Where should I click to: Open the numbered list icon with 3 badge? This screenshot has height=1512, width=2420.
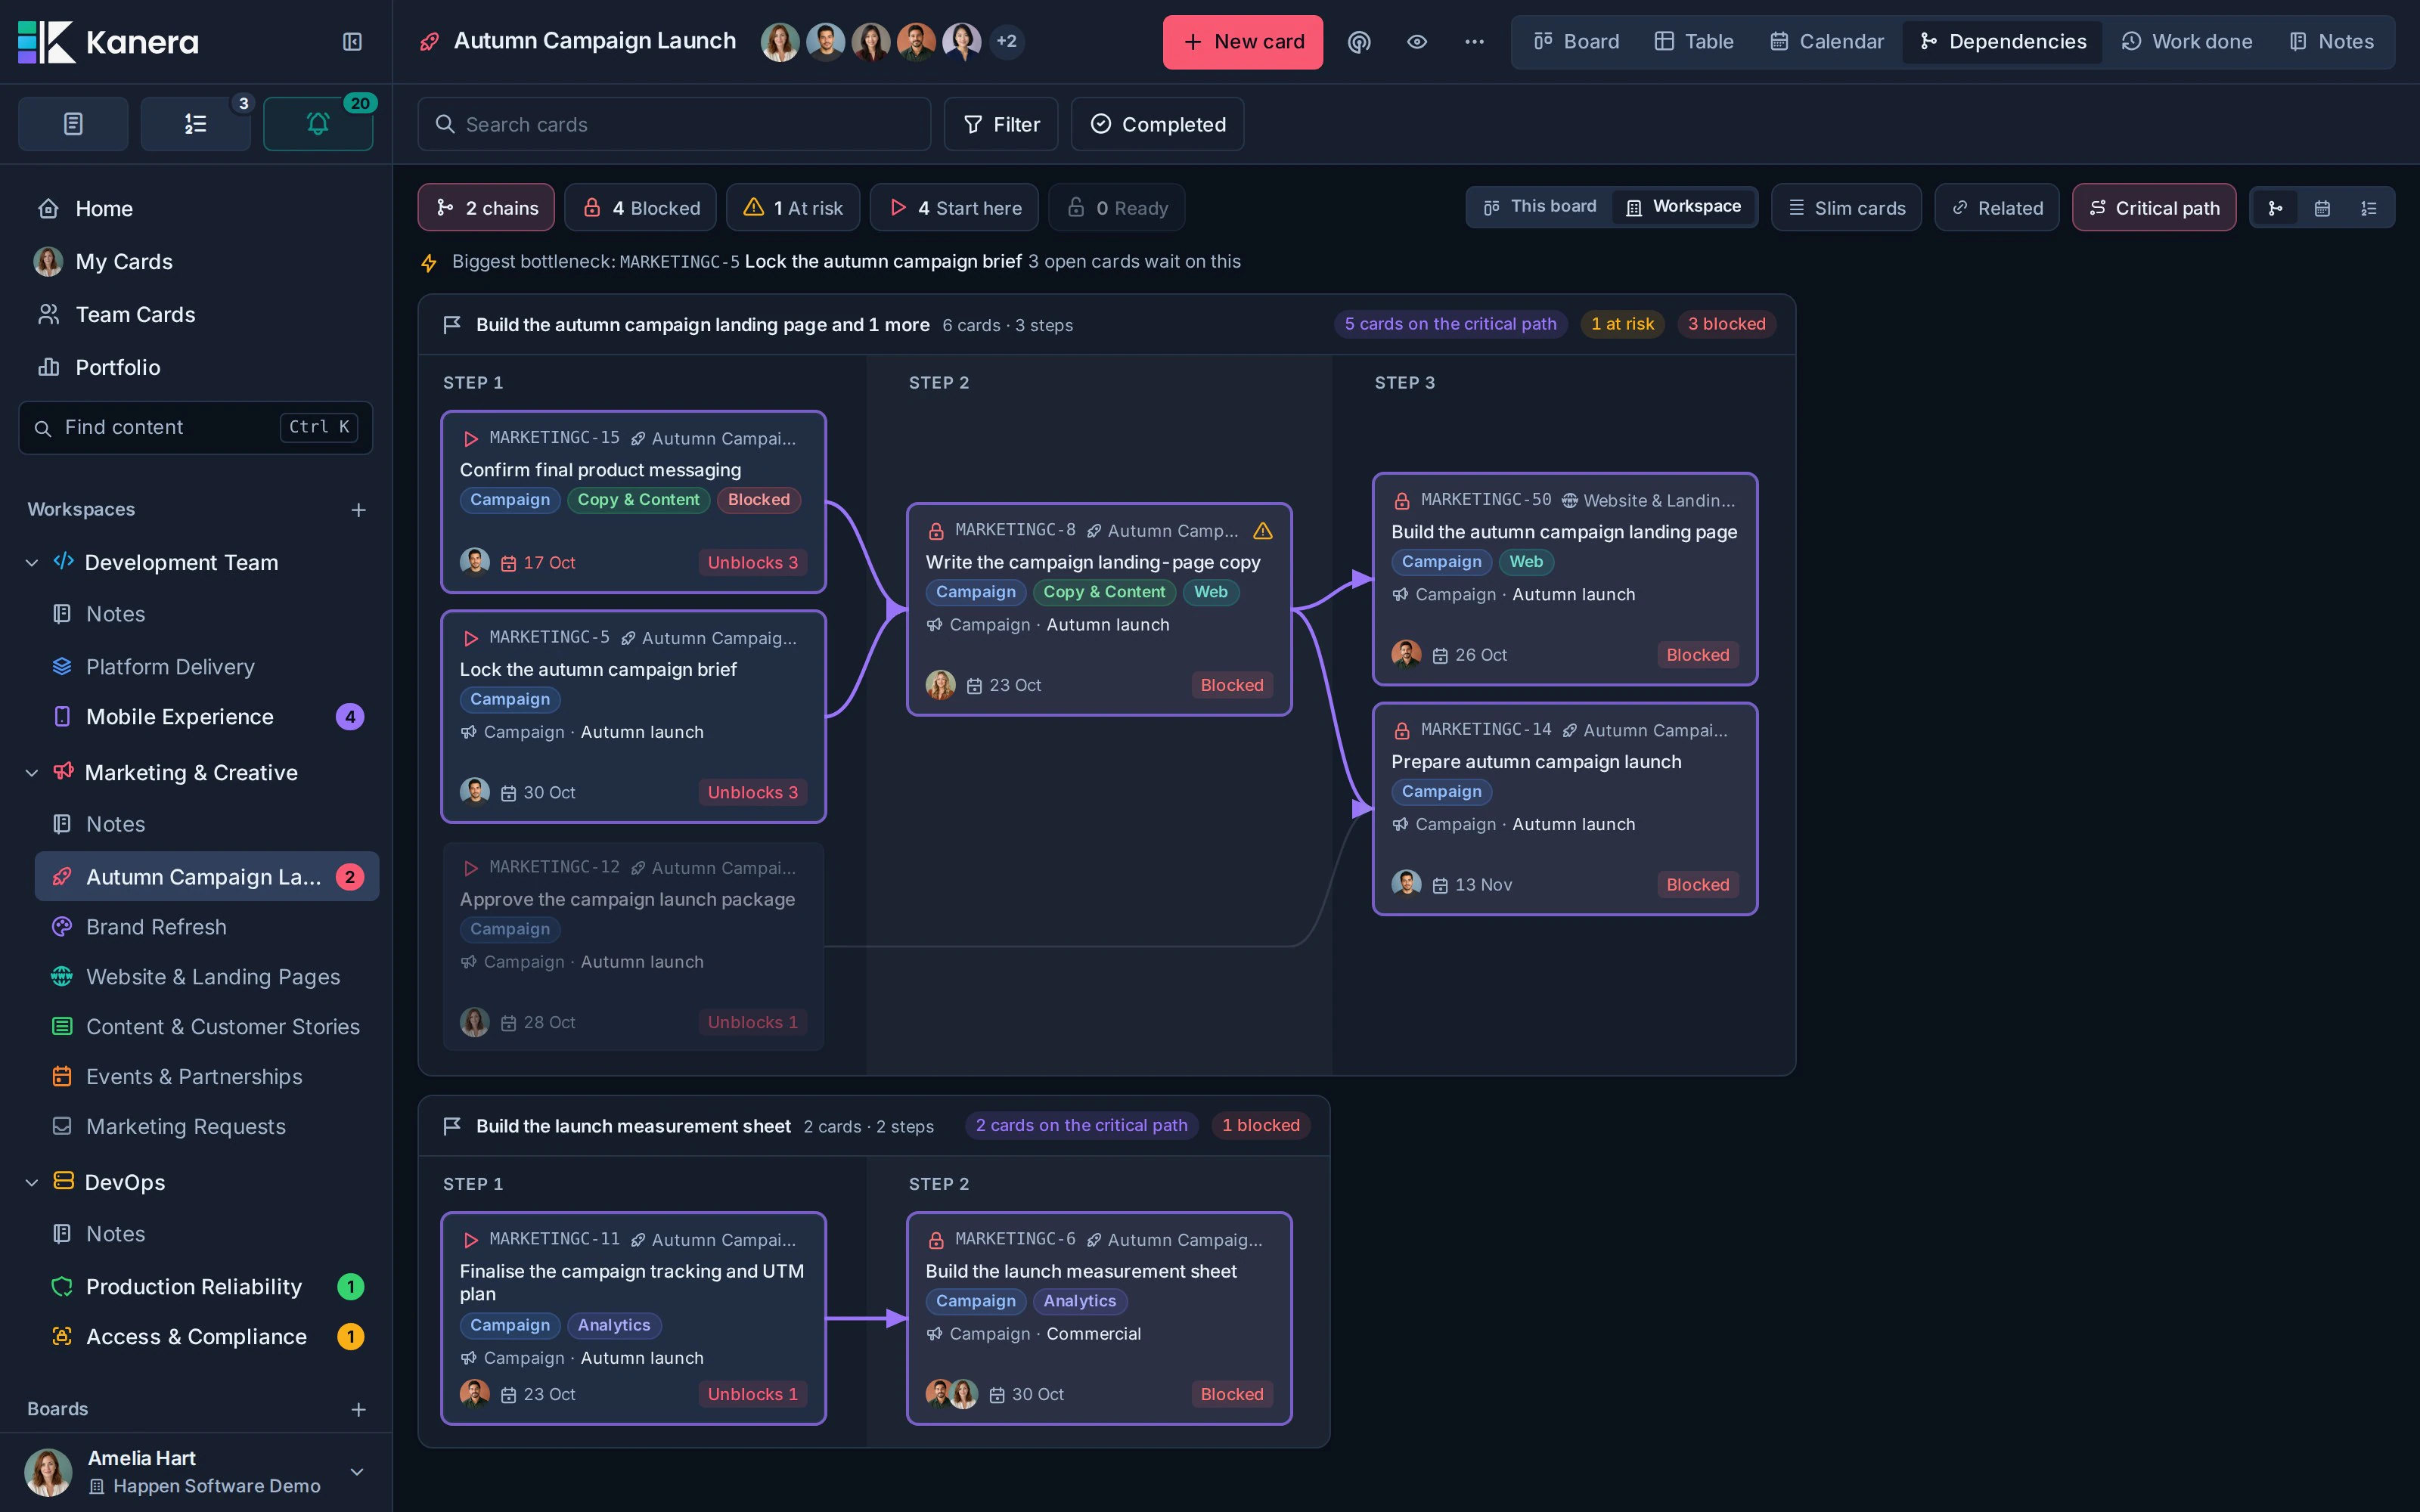click(195, 124)
